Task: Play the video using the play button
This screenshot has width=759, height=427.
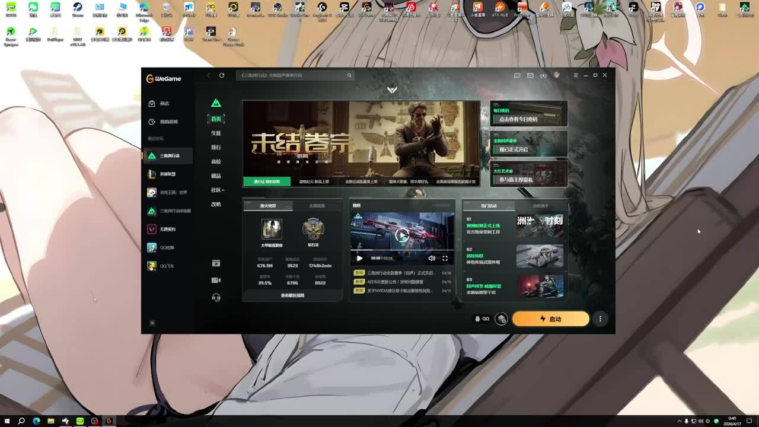Action: click(359, 258)
